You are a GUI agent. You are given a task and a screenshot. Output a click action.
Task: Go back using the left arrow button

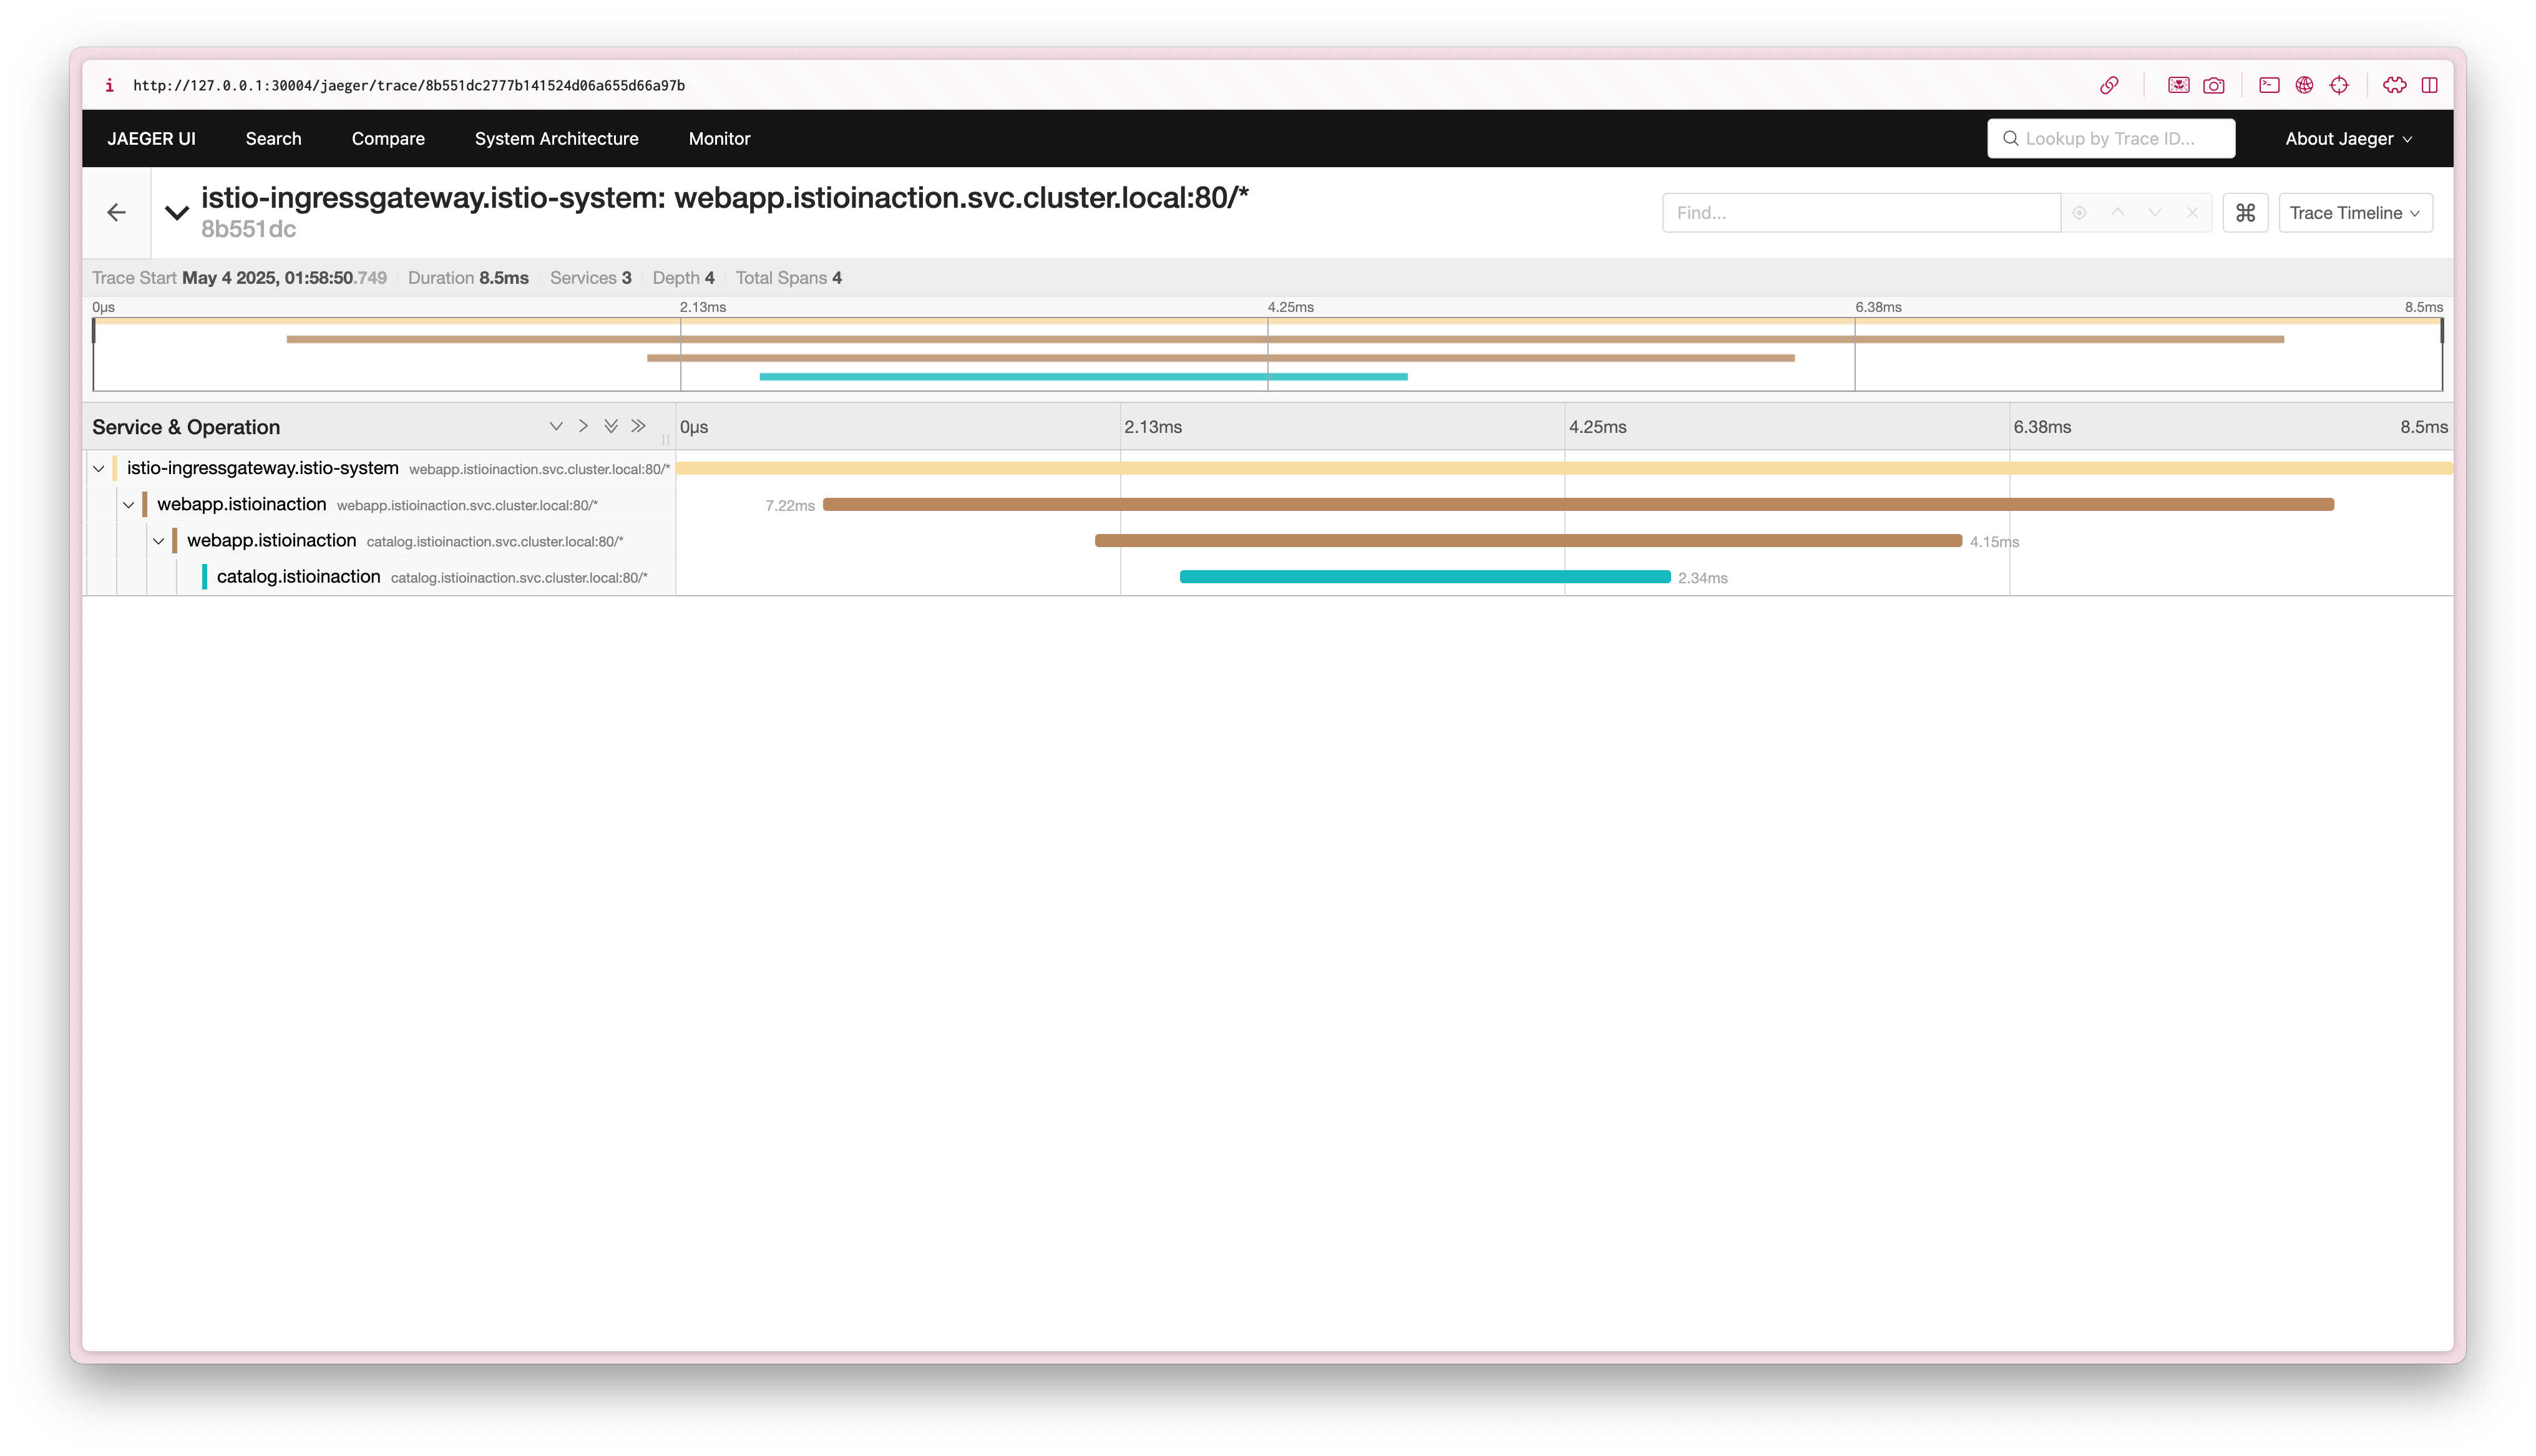[x=116, y=212]
